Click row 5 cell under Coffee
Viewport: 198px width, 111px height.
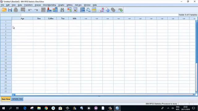coord(51,34)
